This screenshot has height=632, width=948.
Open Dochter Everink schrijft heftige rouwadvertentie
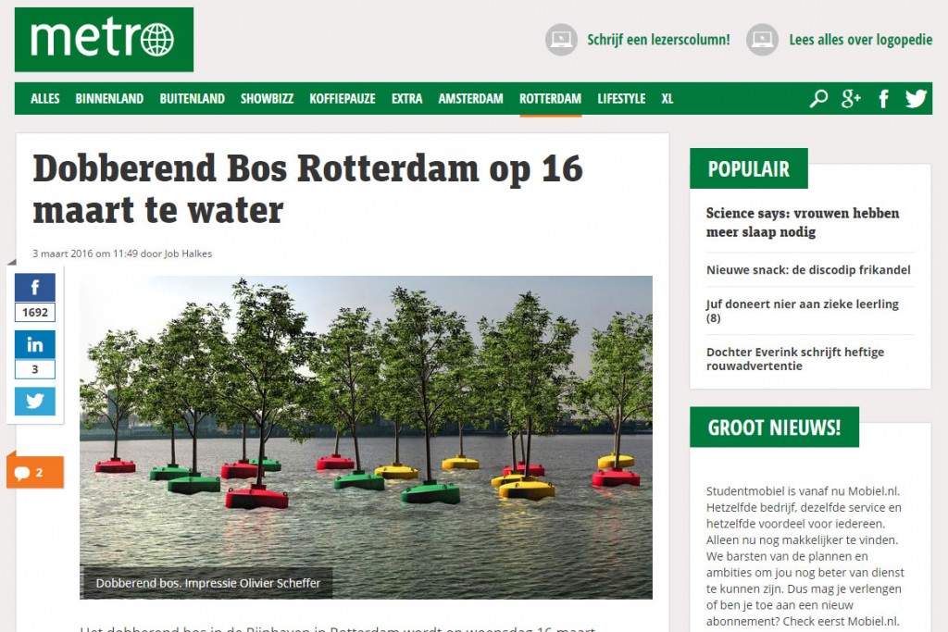(x=795, y=359)
